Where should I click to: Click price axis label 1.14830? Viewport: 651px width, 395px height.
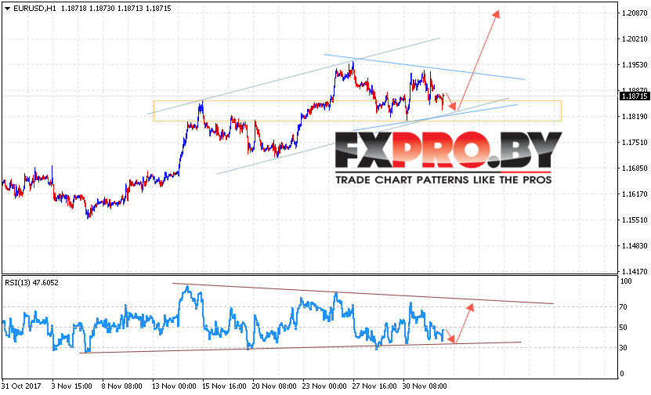pos(635,246)
